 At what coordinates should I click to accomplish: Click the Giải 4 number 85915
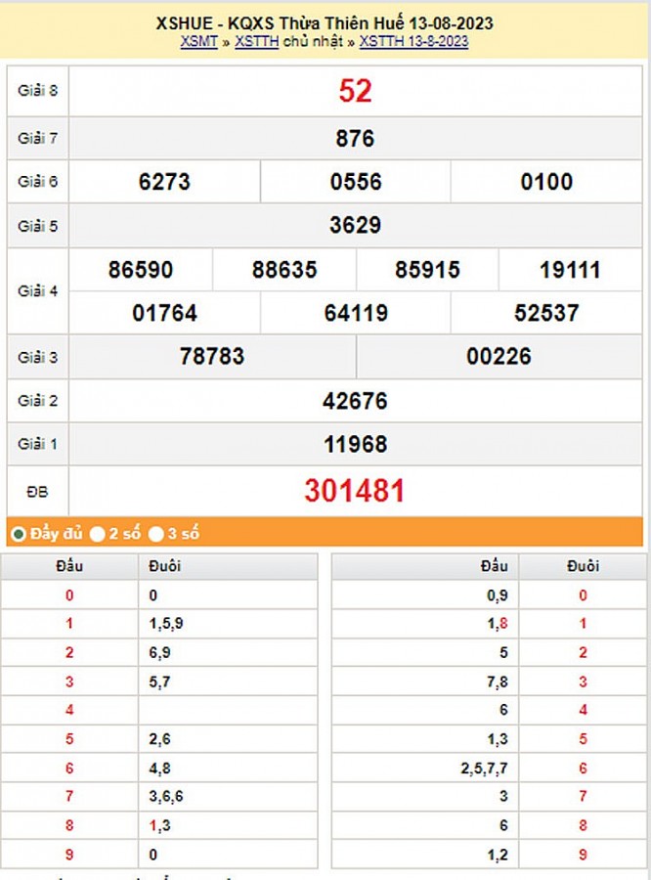click(427, 270)
